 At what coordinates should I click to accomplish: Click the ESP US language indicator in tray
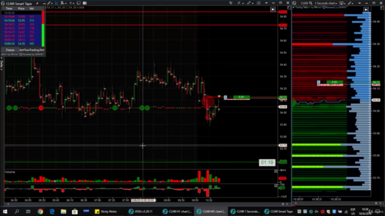pyautogui.click(x=353, y=211)
